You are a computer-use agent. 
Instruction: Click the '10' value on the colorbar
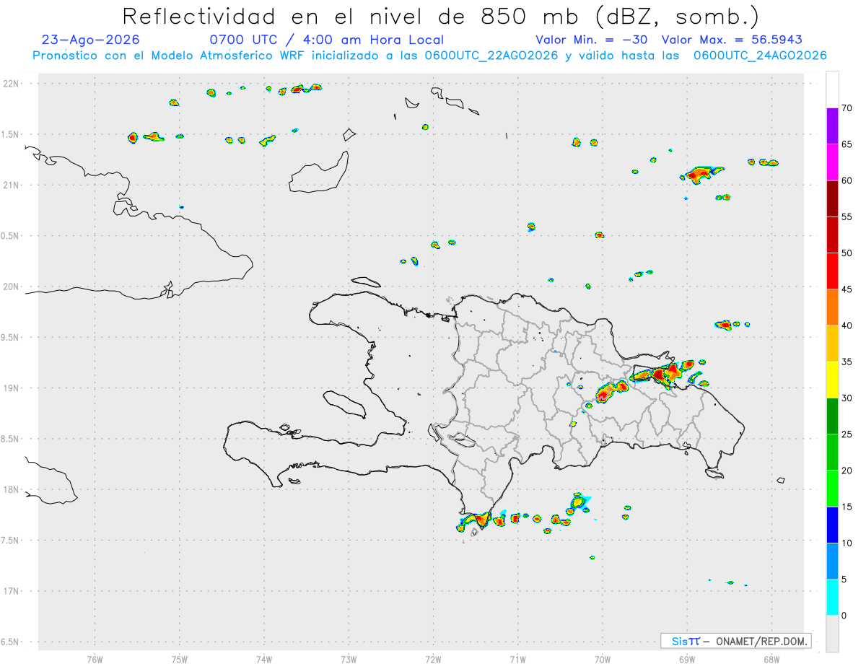(847, 543)
